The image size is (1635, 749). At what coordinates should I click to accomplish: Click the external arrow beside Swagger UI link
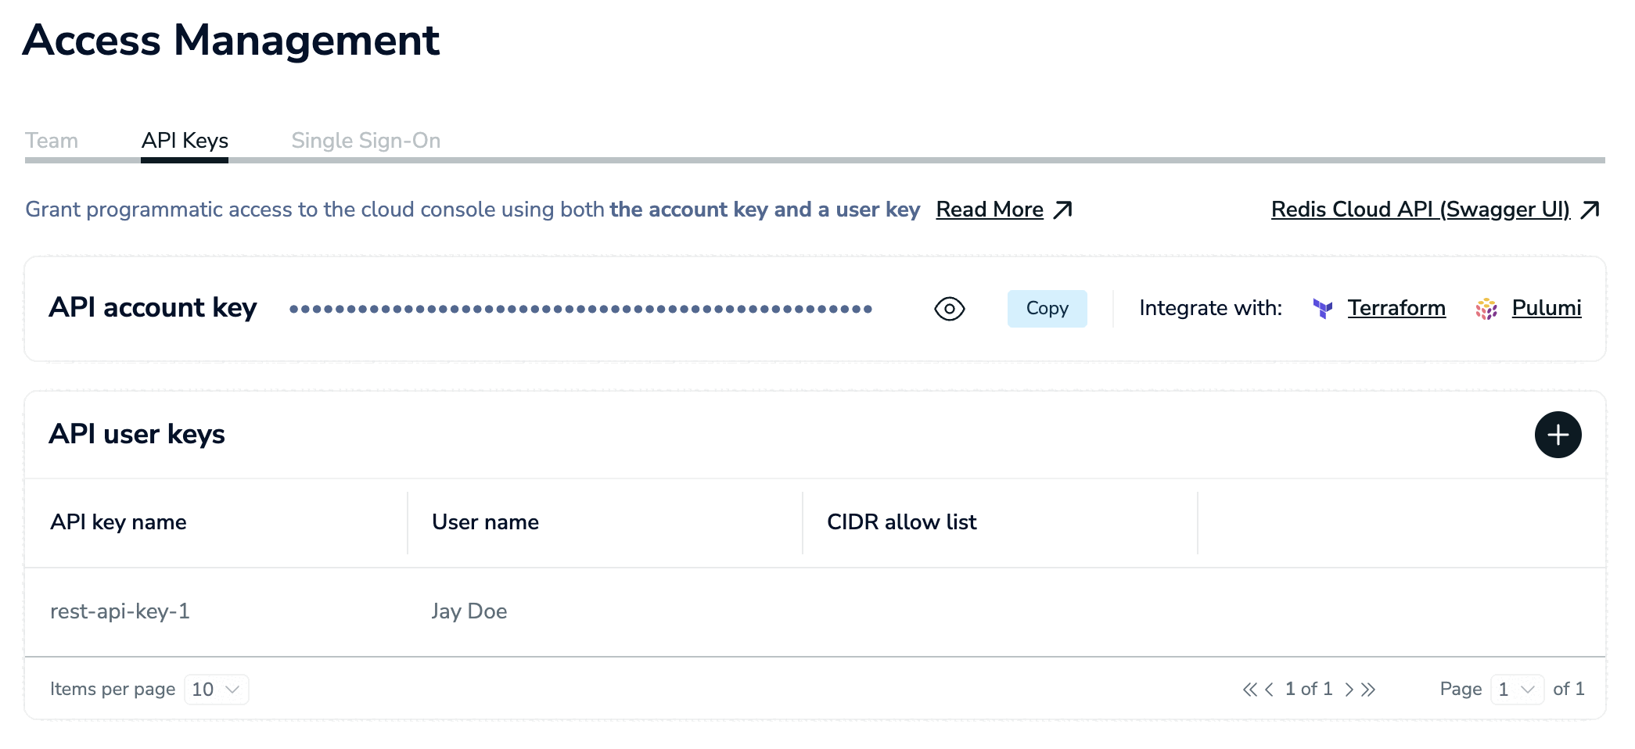(x=1590, y=210)
